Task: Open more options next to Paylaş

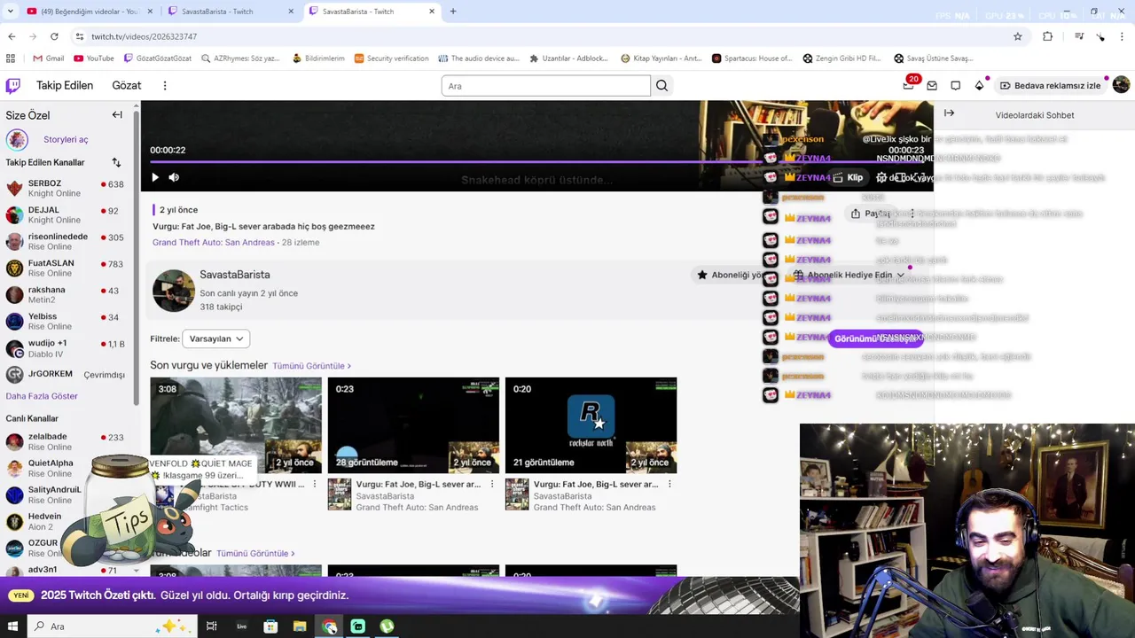Action: (x=912, y=214)
